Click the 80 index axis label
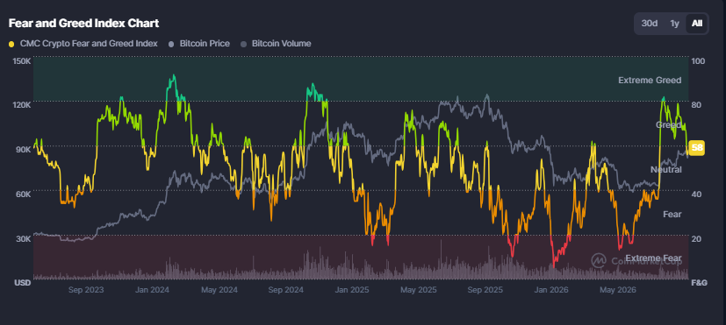 (695, 105)
